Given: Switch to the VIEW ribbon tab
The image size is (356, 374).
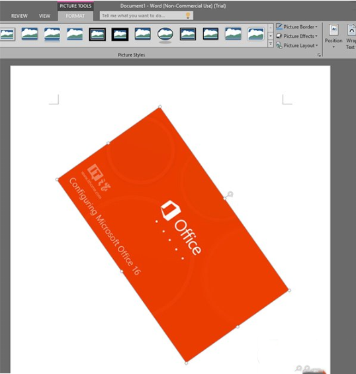Looking at the screenshot, I should 44,16.
